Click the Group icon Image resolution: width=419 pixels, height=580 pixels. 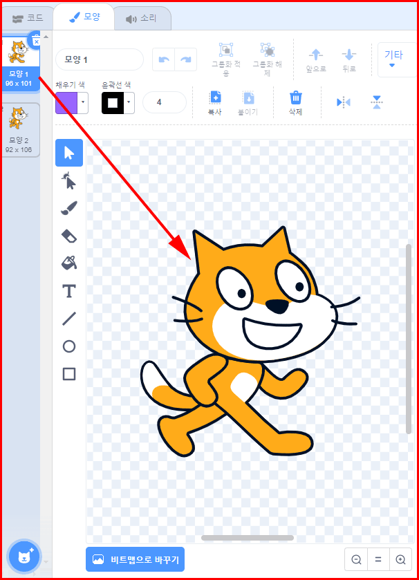pyautogui.click(x=226, y=50)
